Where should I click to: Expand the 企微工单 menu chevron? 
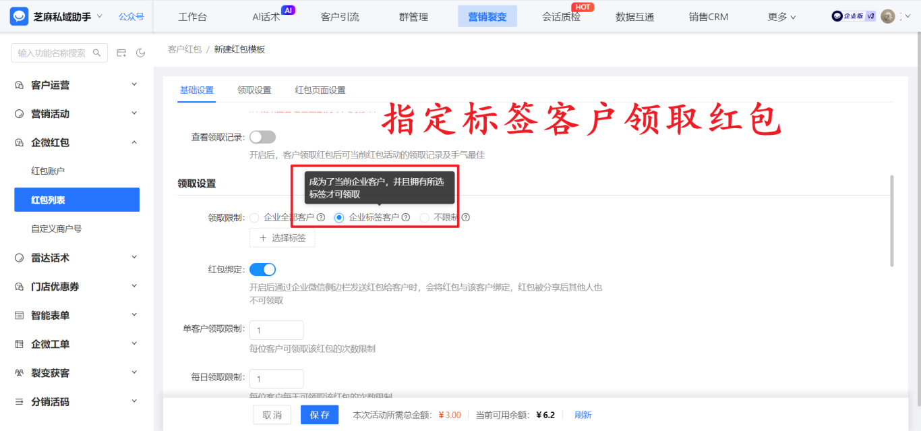click(134, 343)
